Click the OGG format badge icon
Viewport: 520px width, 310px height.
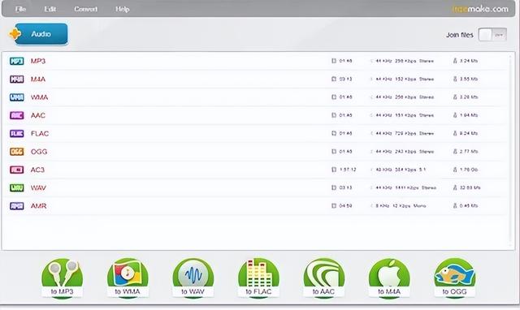click(16, 152)
